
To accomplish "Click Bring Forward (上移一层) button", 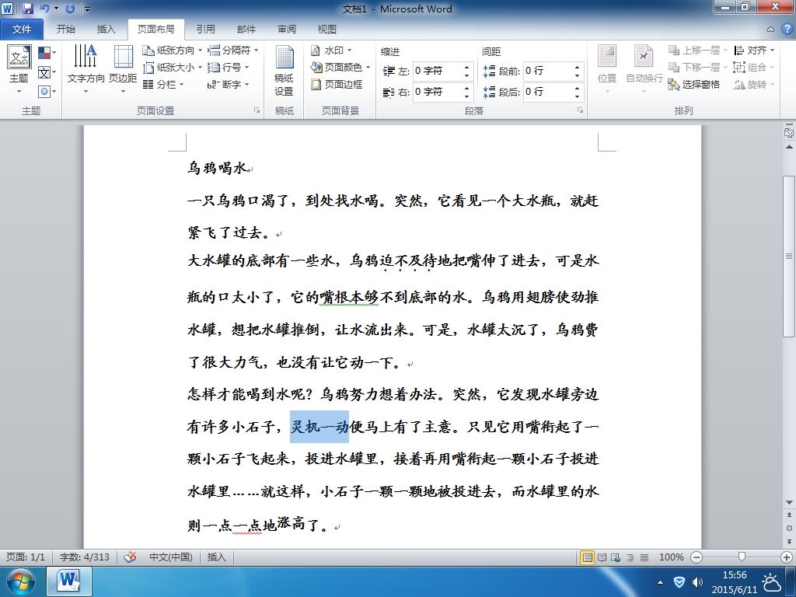I will pos(697,51).
